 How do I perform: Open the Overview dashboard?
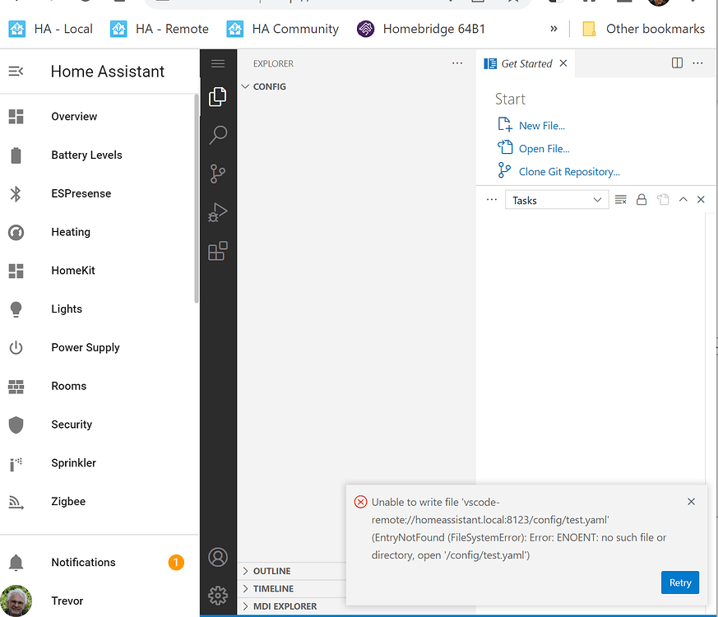(100, 116)
